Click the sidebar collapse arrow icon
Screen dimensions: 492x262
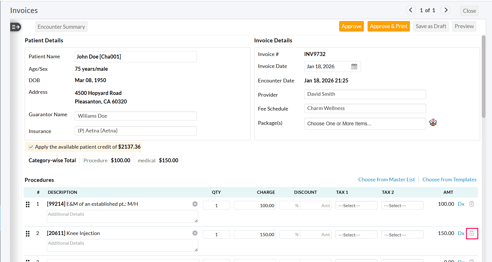tap(15, 27)
